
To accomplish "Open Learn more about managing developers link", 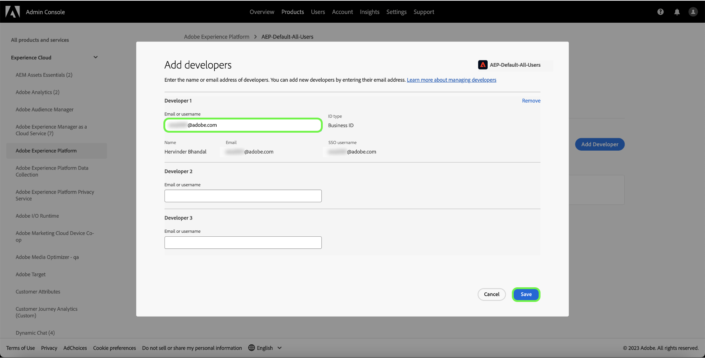I will point(452,80).
